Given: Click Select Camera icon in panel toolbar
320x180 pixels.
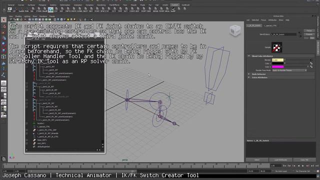Looking at the screenshot, I should click(x=11, y=19).
